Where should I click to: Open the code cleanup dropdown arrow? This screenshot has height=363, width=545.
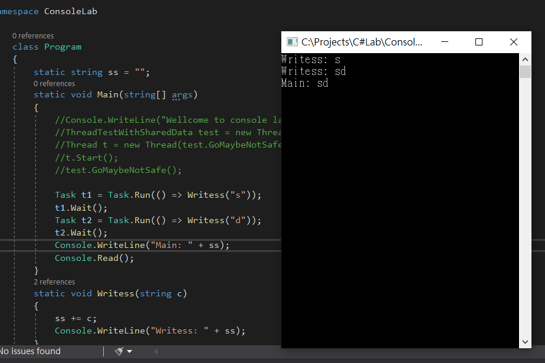pos(130,352)
